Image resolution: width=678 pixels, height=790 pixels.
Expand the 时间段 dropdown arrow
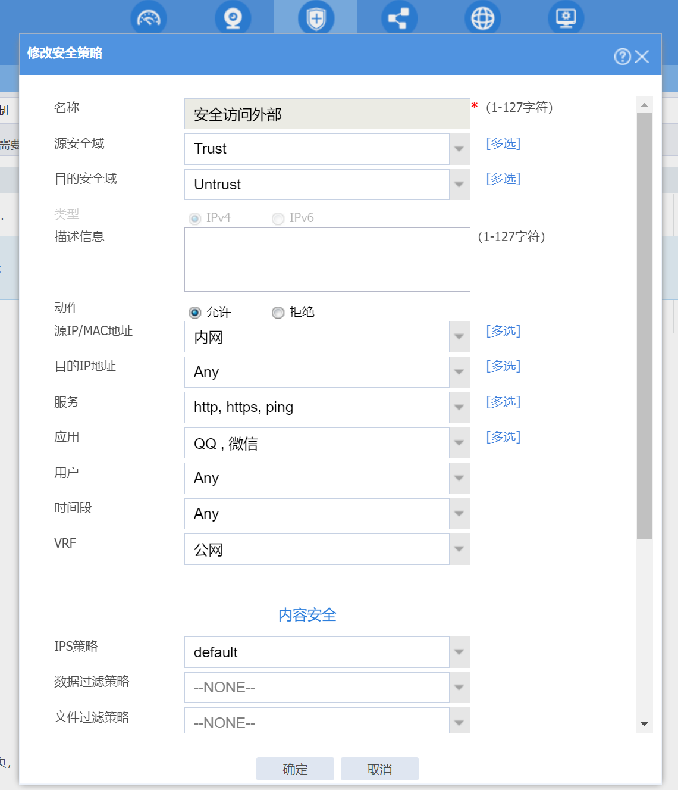(459, 514)
